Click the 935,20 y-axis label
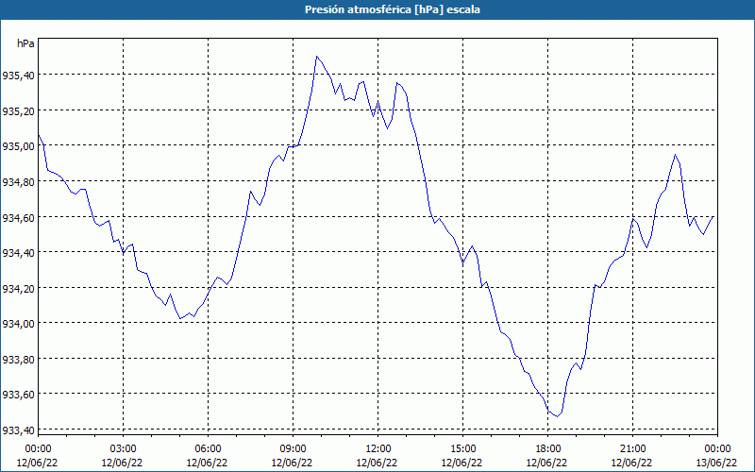The image size is (755, 472). pyautogui.click(x=18, y=110)
